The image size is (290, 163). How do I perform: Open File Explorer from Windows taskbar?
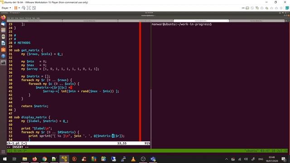24,159
